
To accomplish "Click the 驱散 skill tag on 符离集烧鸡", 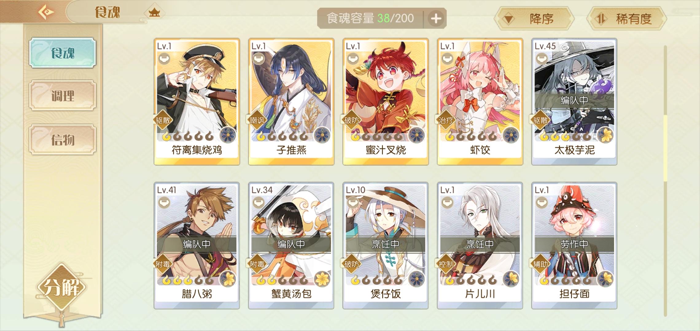I will [163, 120].
